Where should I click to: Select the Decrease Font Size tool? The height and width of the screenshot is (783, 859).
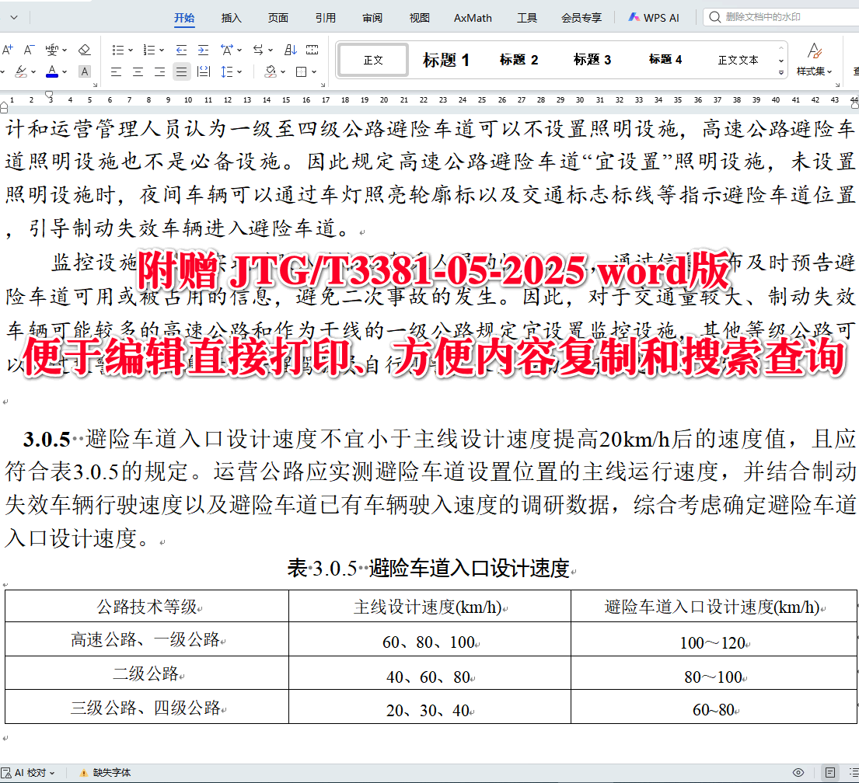[x=28, y=48]
